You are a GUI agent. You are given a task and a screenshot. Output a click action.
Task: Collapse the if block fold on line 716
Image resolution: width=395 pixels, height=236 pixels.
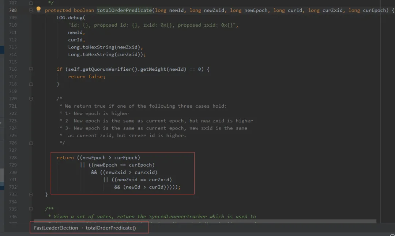(31, 69)
